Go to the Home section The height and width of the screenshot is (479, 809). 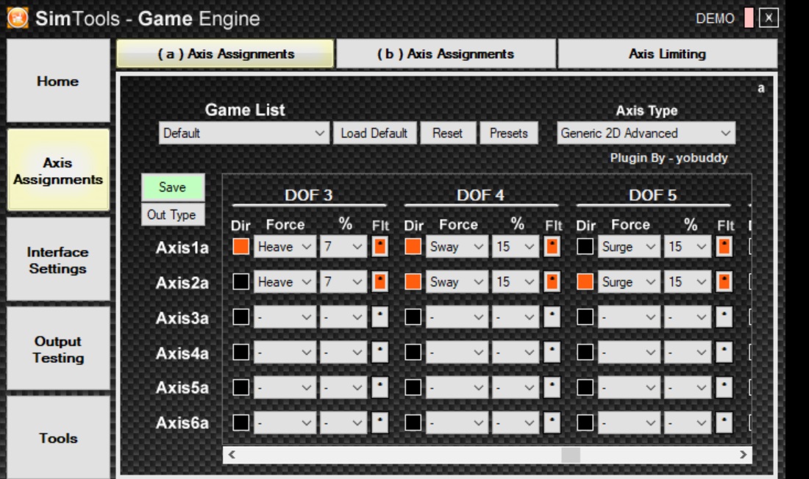coord(58,81)
